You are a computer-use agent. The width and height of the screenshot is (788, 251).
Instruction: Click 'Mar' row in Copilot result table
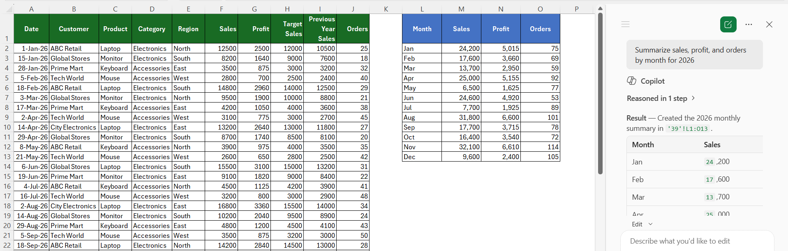click(x=695, y=197)
